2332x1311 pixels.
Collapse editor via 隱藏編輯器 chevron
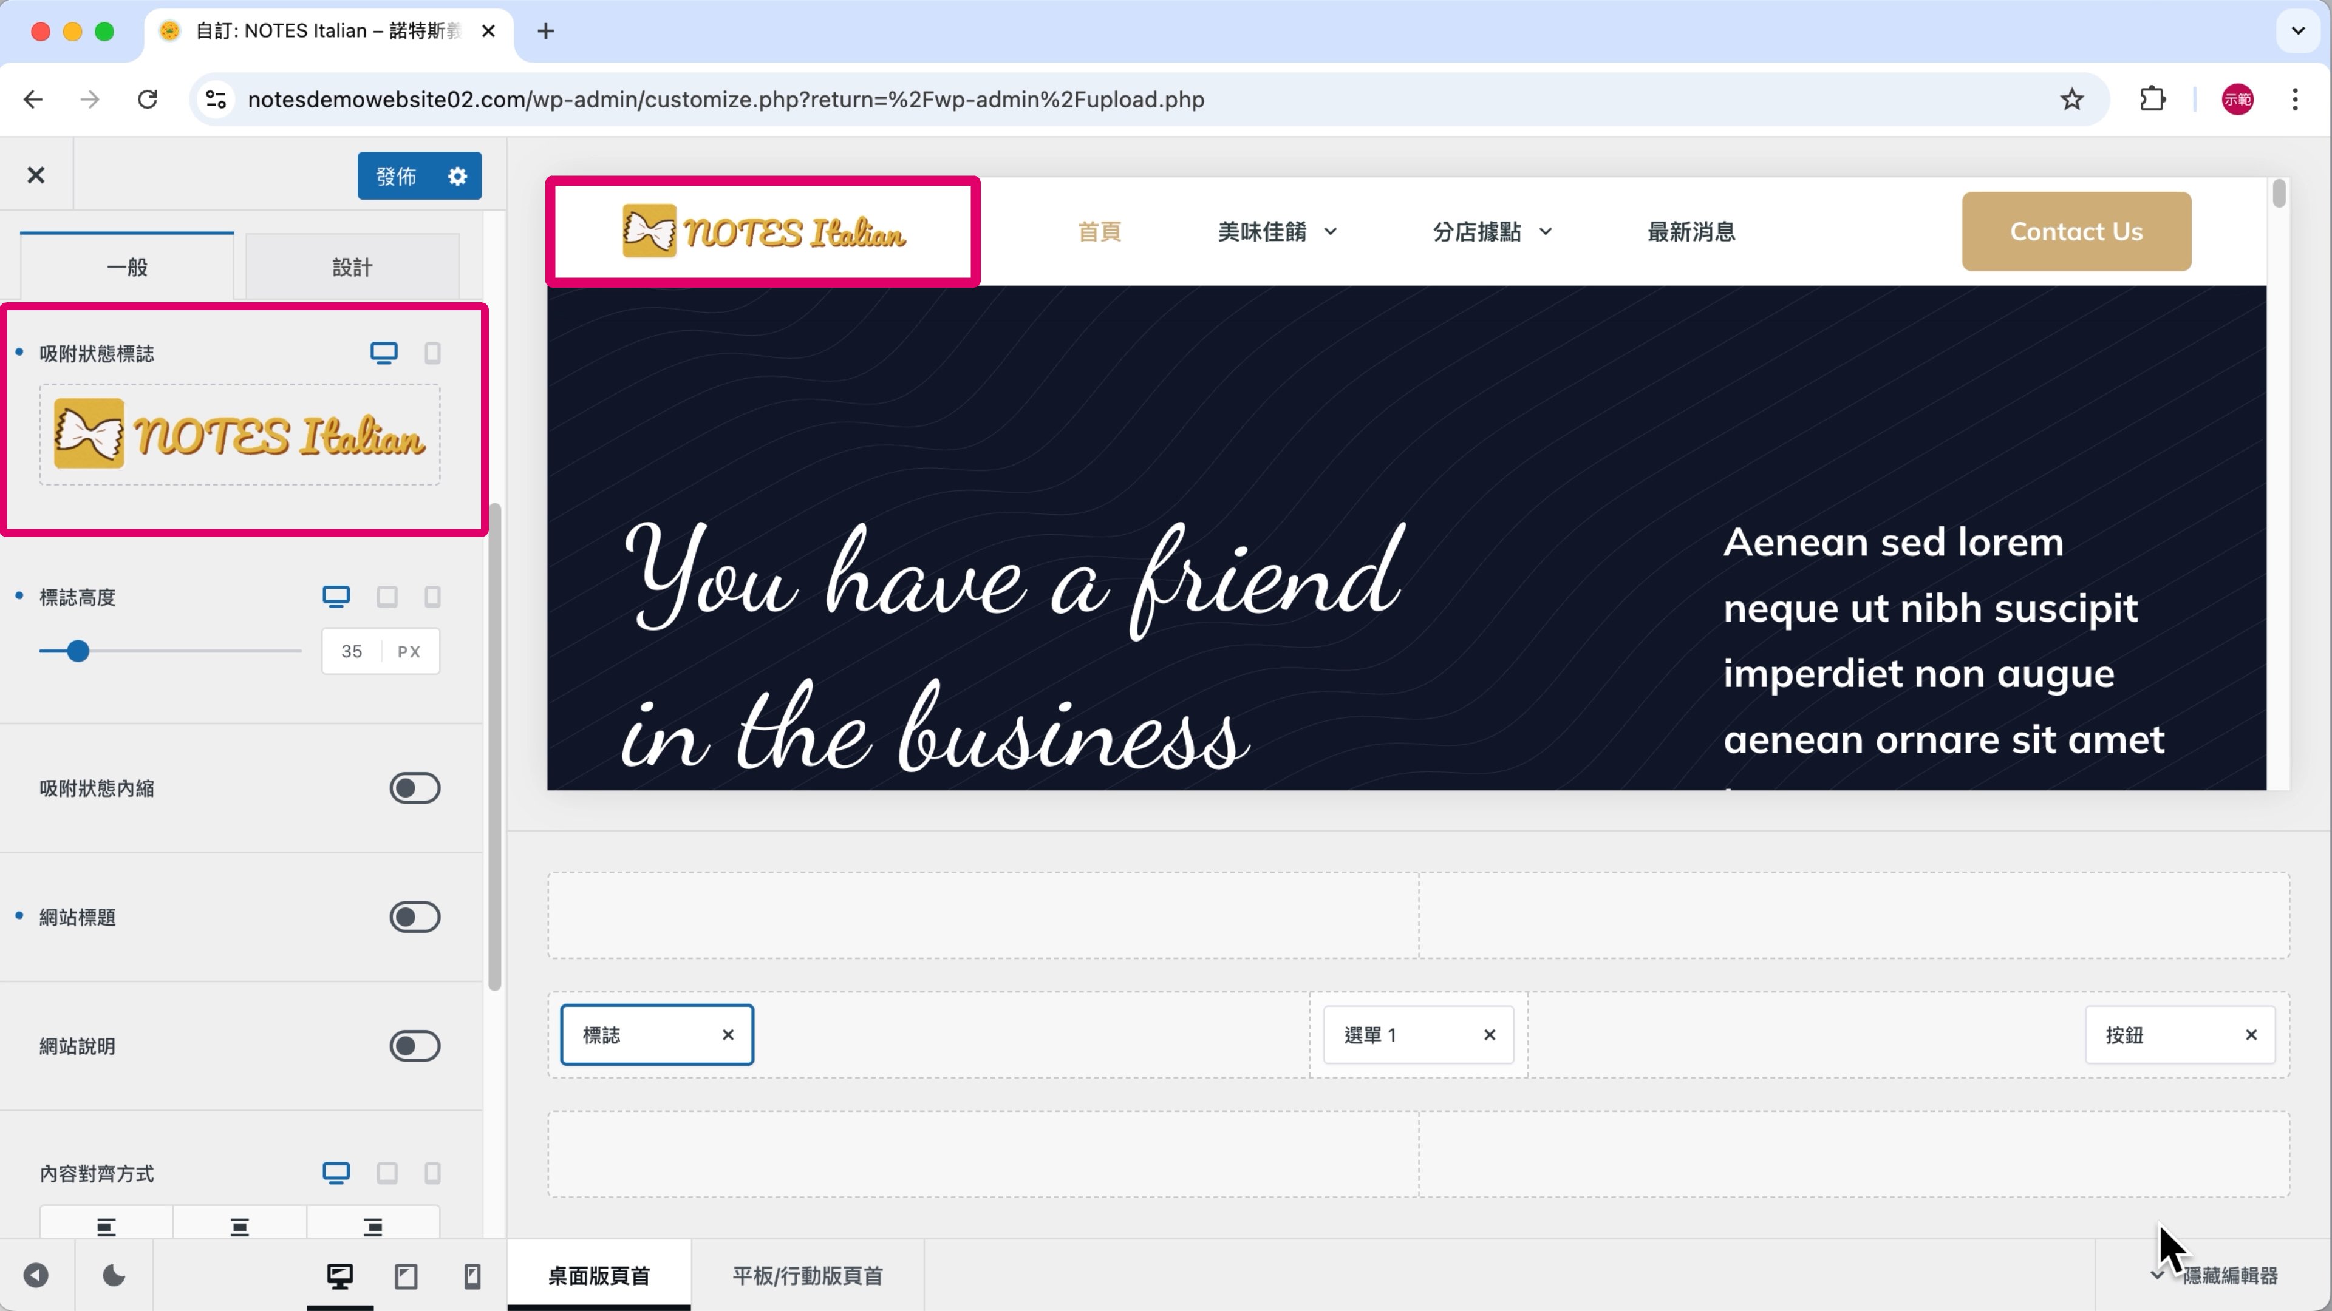click(2157, 1276)
